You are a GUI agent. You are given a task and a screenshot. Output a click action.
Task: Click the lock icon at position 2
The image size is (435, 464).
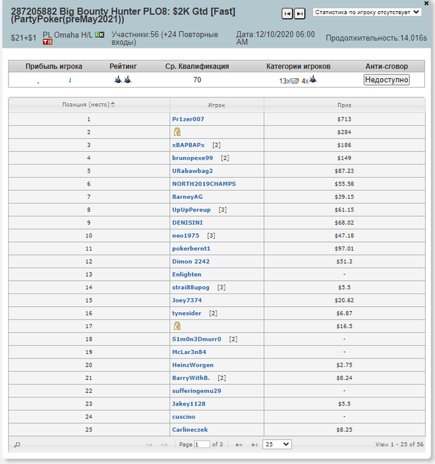[177, 132]
